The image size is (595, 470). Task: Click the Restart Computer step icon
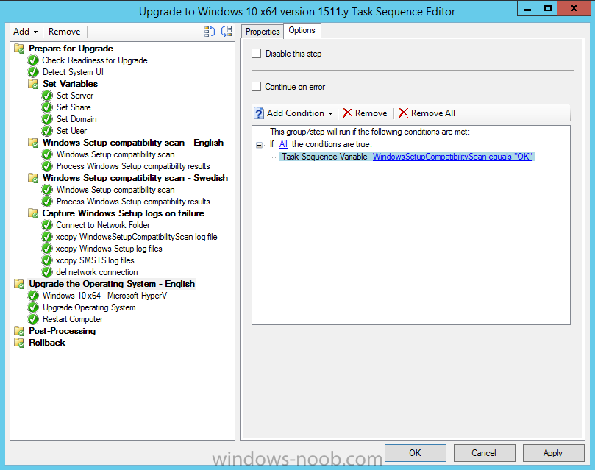33,319
